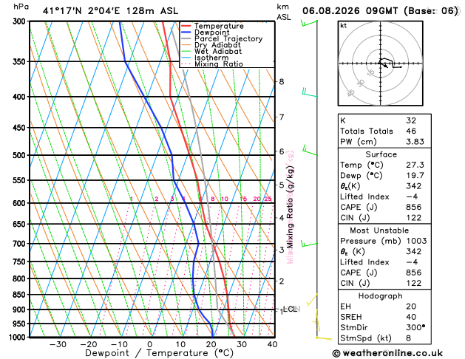Click the 500 hPa pressure axis label
The height and width of the screenshot is (359, 465).
tap(19, 155)
